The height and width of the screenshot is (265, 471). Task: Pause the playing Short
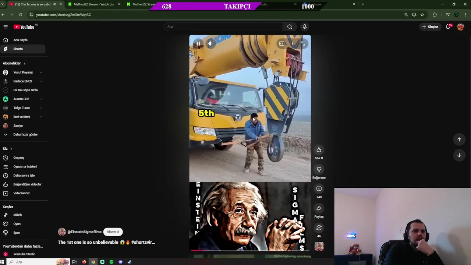(198, 43)
